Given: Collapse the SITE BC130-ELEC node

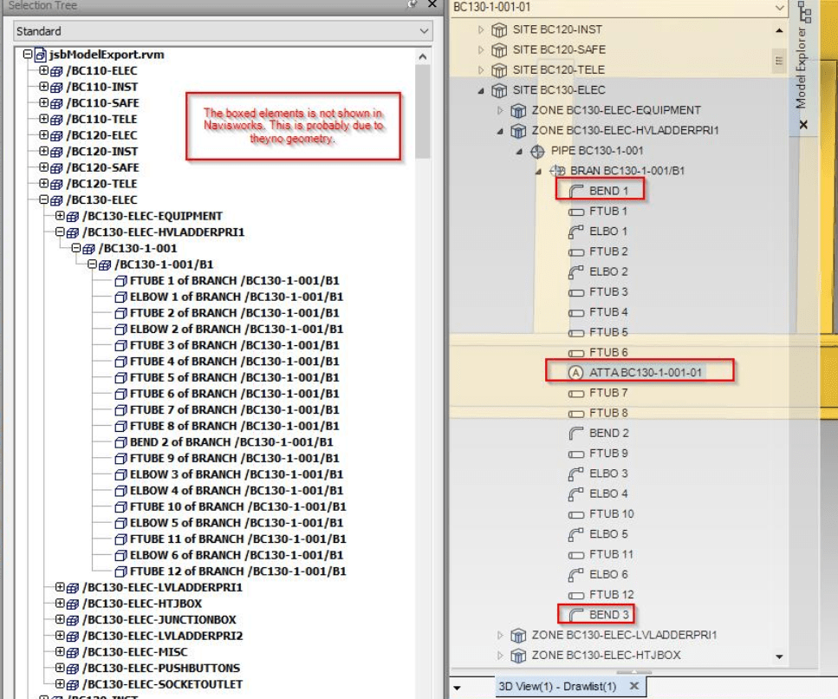Looking at the screenshot, I should click(x=482, y=90).
